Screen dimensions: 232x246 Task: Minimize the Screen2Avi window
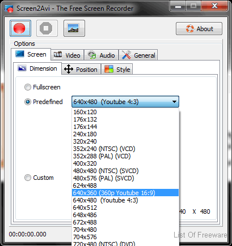tap(178, 6)
